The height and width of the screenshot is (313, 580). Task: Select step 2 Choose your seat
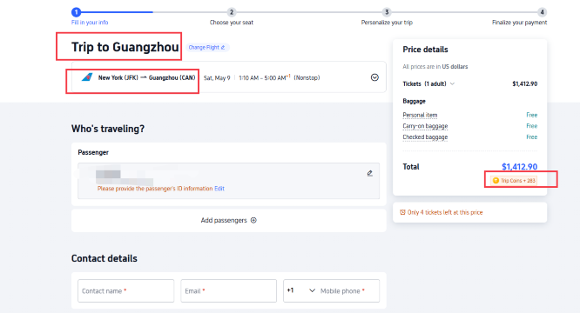pyautogui.click(x=232, y=12)
